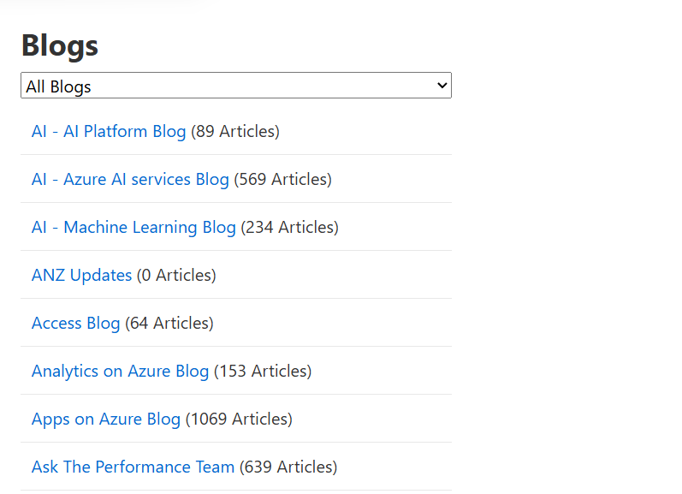Image resolution: width=682 pixels, height=494 pixels.
Task: Click the (234 Articles) count text
Action: (x=290, y=227)
